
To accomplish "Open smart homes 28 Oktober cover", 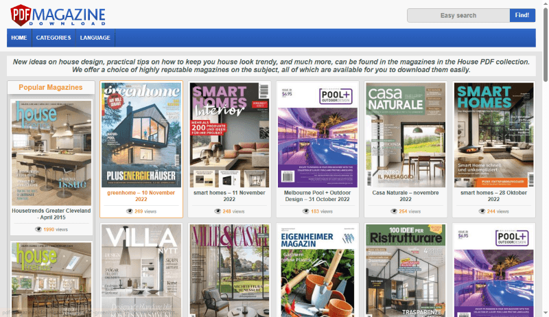I will (x=493, y=135).
